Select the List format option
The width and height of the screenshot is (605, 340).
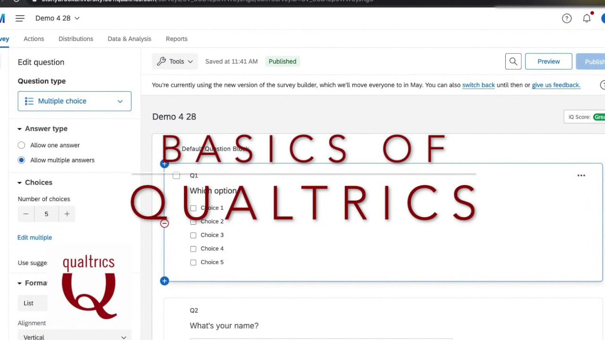pyautogui.click(x=32, y=303)
